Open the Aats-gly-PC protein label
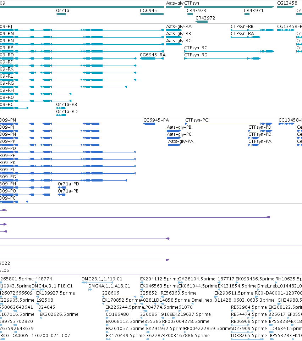The image size is (302, 341). point(179,134)
